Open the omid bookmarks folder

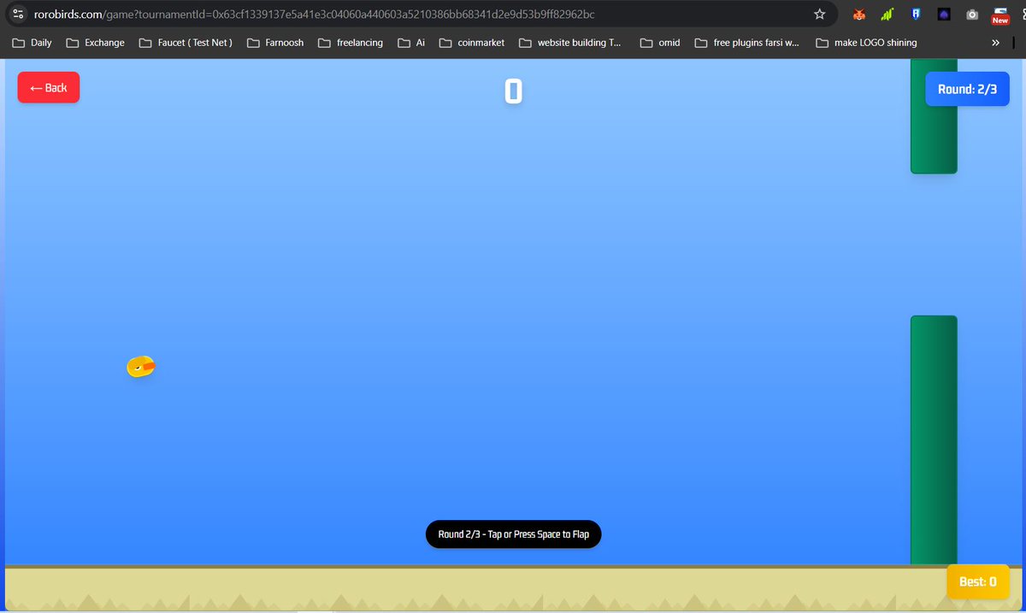pyautogui.click(x=660, y=42)
